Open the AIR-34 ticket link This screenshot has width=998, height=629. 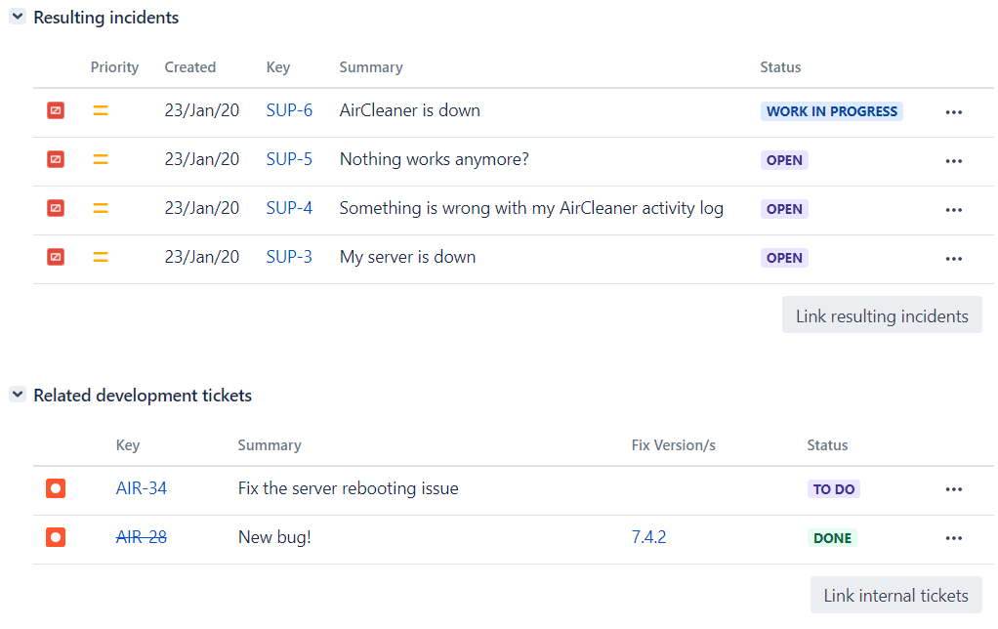(142, 489)
